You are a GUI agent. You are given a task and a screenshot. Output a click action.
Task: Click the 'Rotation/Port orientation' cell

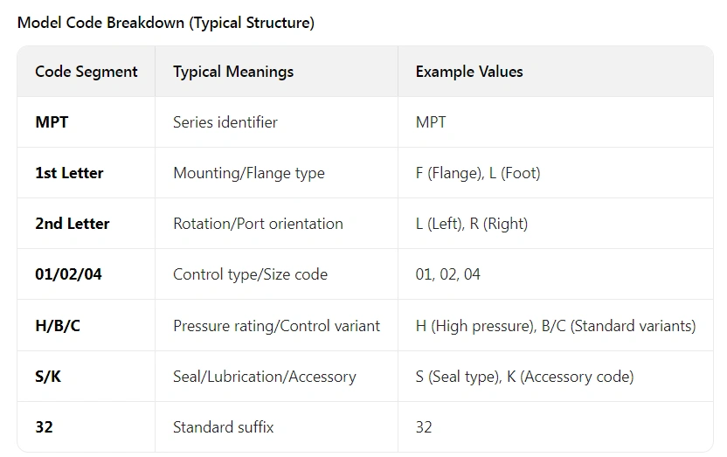click(259, 224)
